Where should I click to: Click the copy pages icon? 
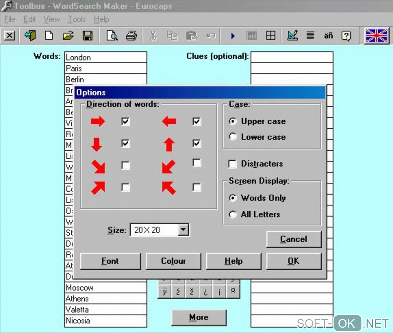(172, 35)
